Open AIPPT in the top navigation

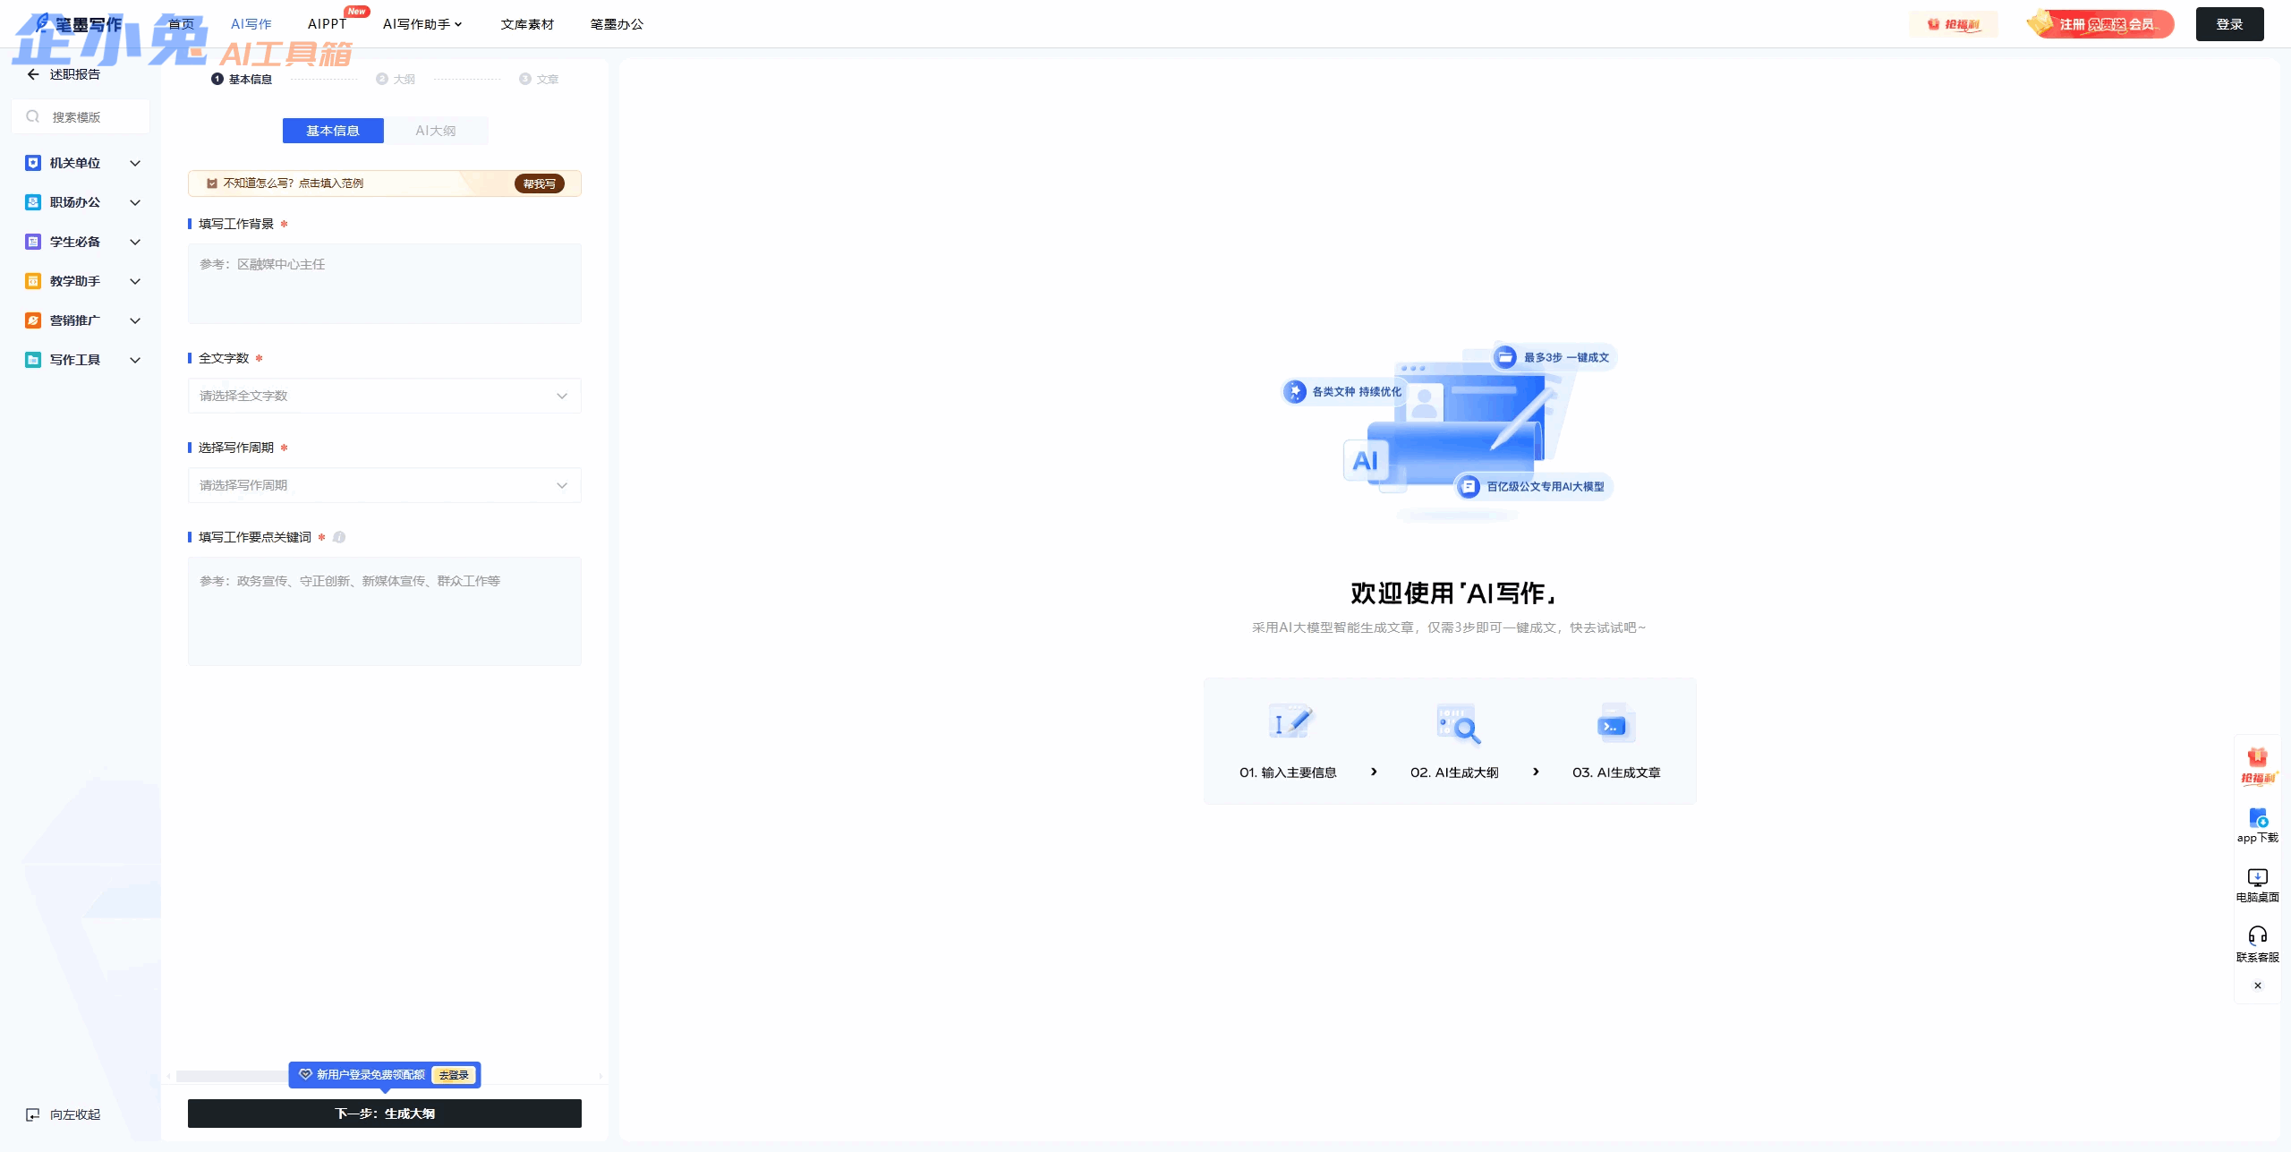(327, 24)
